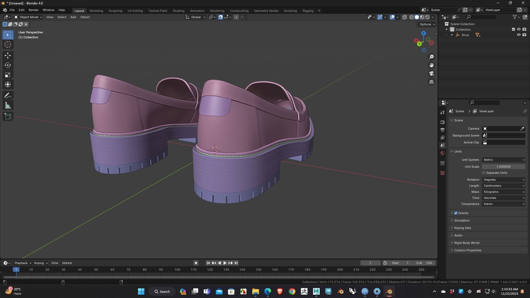Open the viewport Add menu

[73, 17]
